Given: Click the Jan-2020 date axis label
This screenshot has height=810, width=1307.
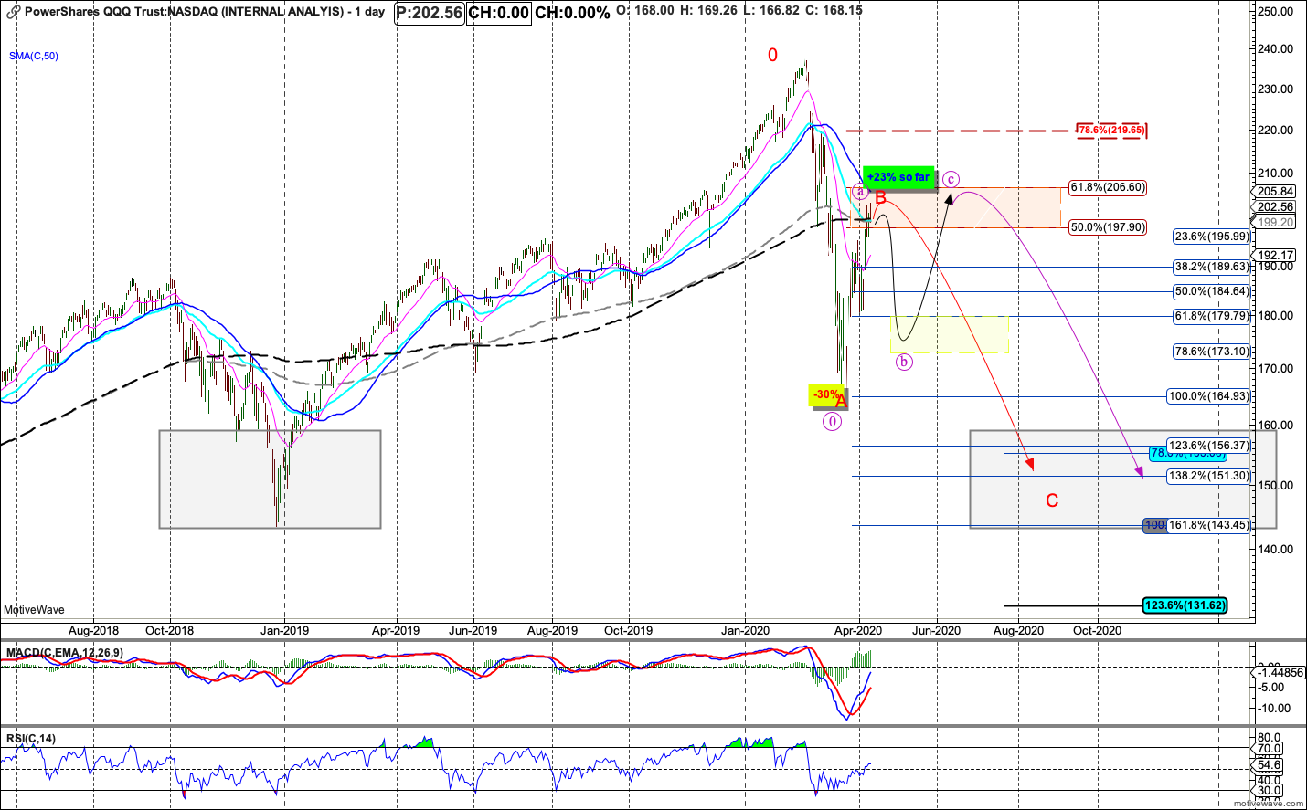Looking at the screenshot, I should coord(745,630).
